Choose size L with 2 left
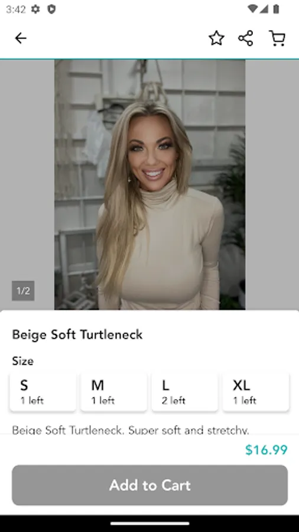The width and height of the screenshot is (299, 532). click(x=185, y=392)
